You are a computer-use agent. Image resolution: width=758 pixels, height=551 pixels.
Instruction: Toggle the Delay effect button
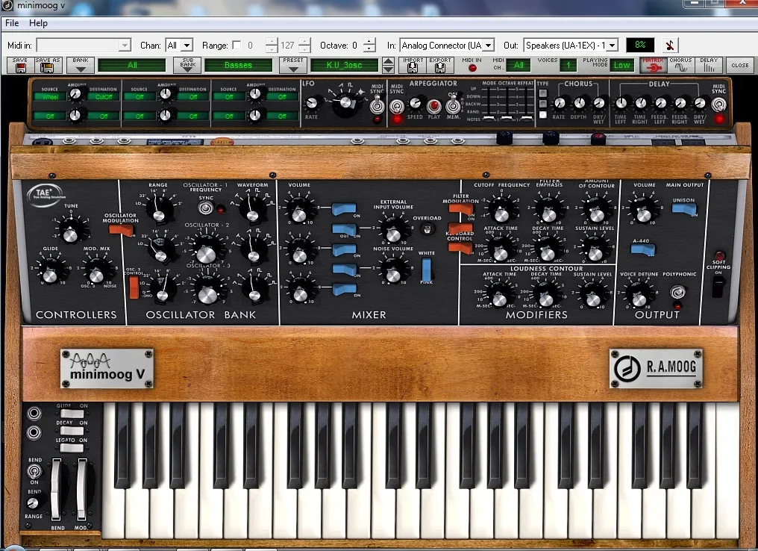point(709,65)
